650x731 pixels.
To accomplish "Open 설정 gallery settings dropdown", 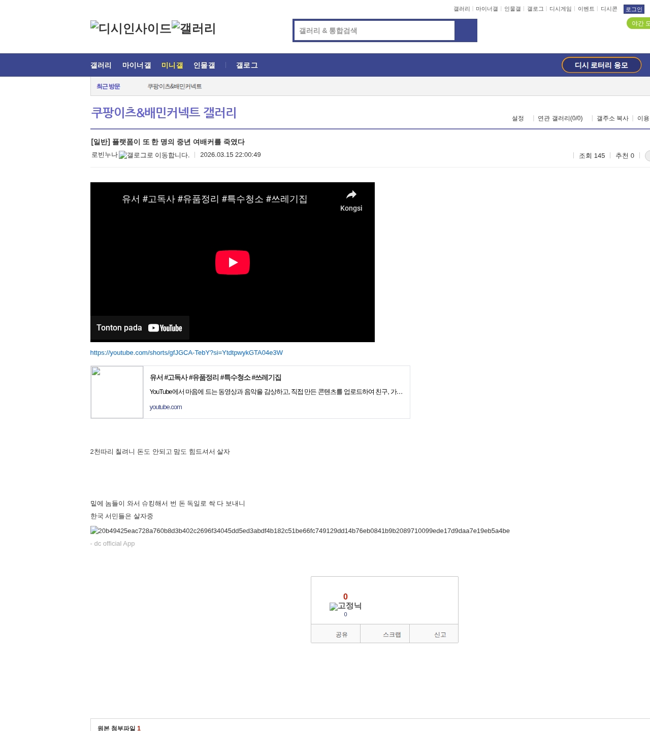I will pos(518,118).
